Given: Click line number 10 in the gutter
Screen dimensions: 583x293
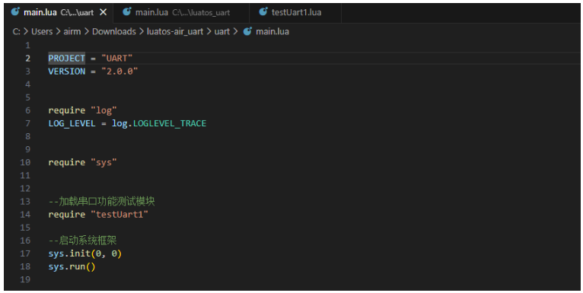Looking at the screenshot, I should point(25,163).
